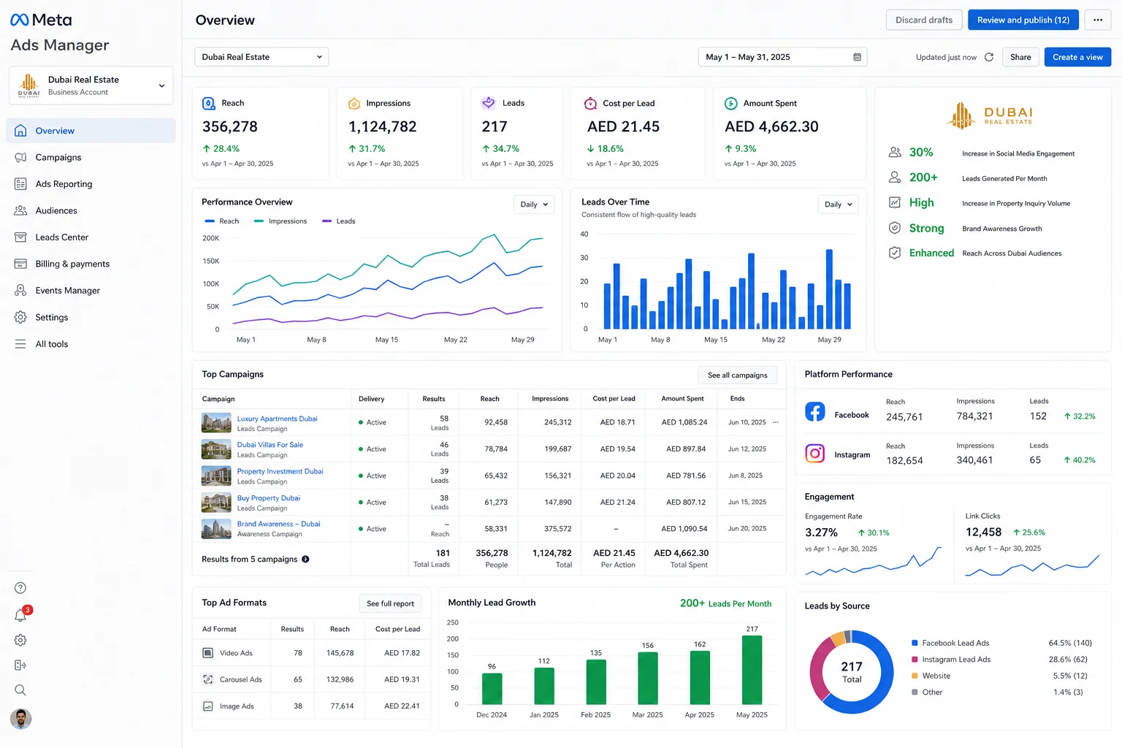Open the user profile avatar
The image size is (1122, 748).
[20, 719]
